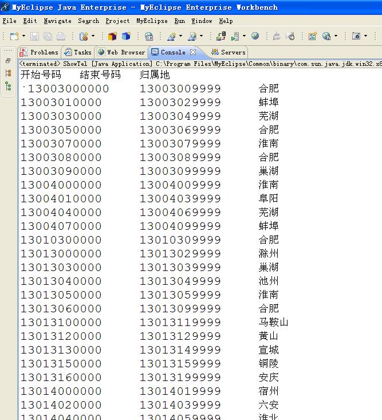Click start number 13003000000 in console
This screenshot has width=382, height=420.
point(68,89)
